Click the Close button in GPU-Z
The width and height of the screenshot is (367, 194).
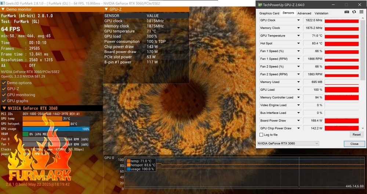point(354,144)
